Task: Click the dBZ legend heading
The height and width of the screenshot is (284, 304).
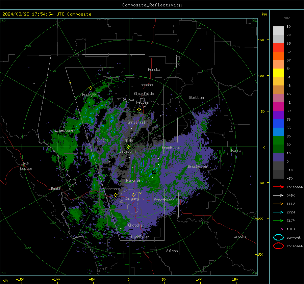Action: click(286, 18)
